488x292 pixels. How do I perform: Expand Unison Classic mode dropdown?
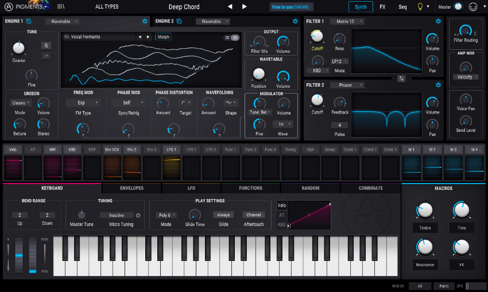tap(21, 103)
